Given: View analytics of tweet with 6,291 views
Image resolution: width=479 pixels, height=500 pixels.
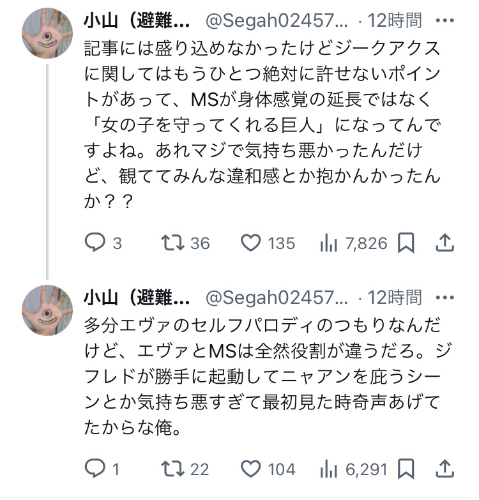Looking at the screenshot, I should tap(329, 469).
